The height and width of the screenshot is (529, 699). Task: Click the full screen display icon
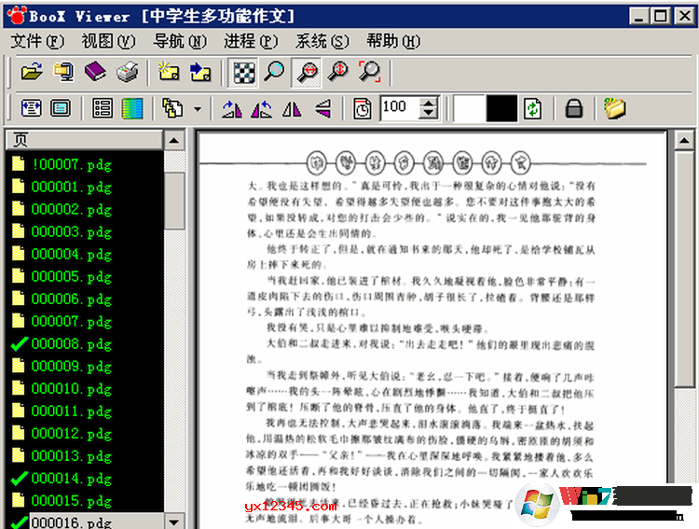click(61, 108)
